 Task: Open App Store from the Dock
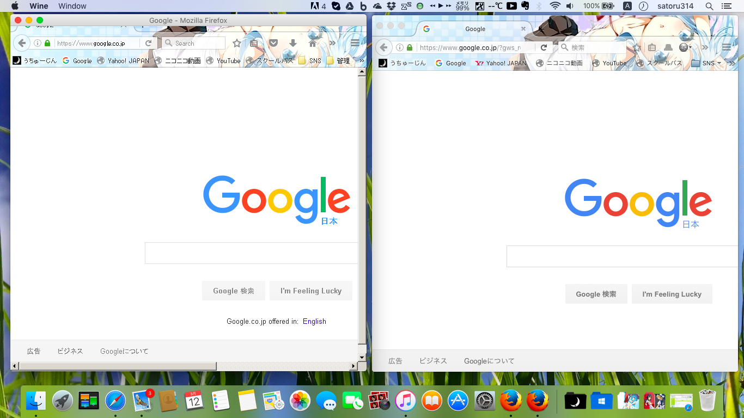458,402
